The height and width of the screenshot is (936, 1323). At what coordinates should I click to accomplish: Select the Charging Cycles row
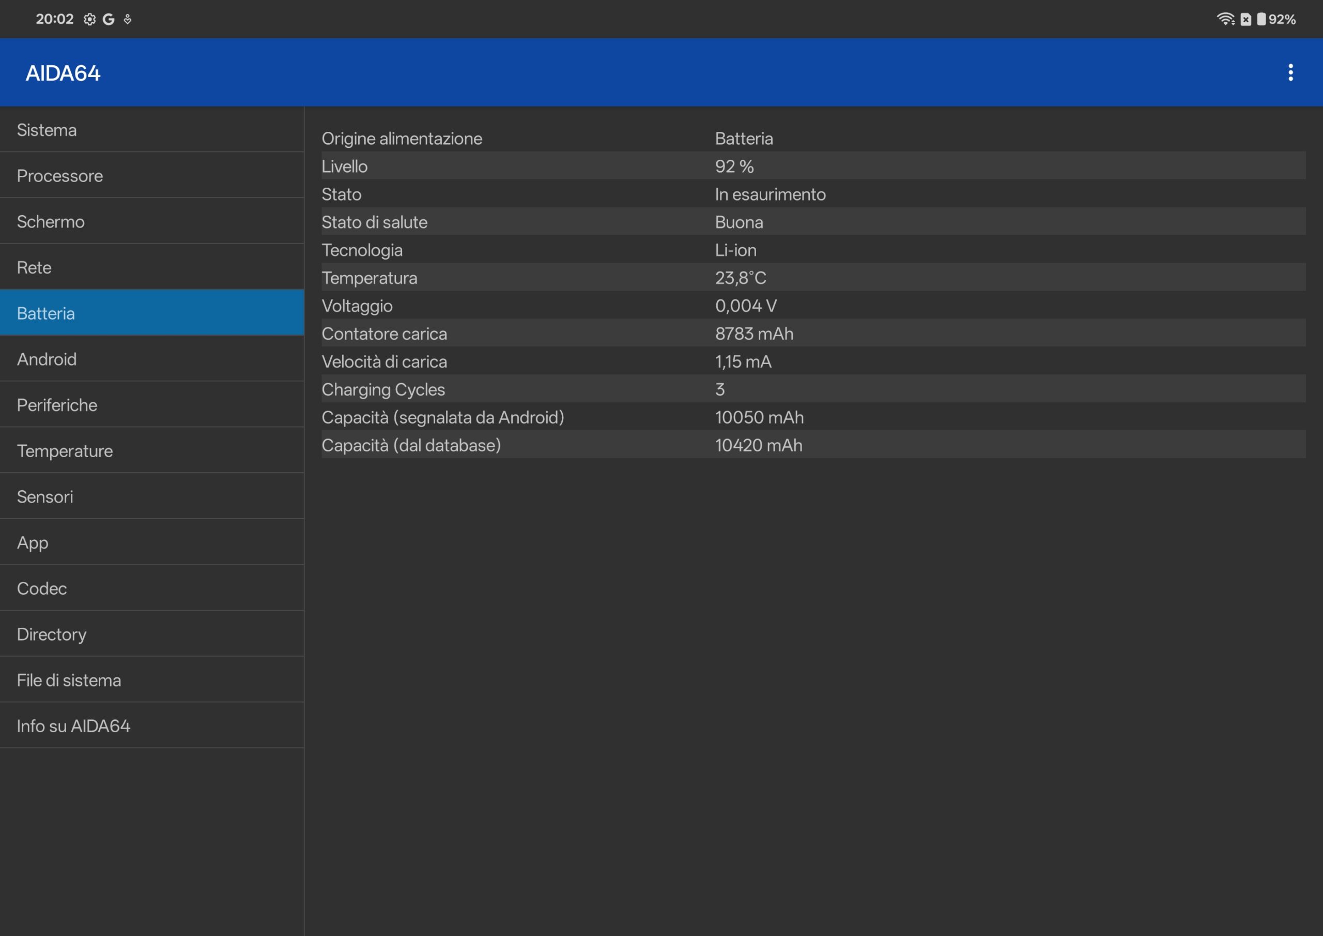[x=812, y=389]
